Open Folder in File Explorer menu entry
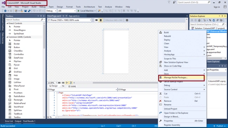 click(x=182, y=113)
